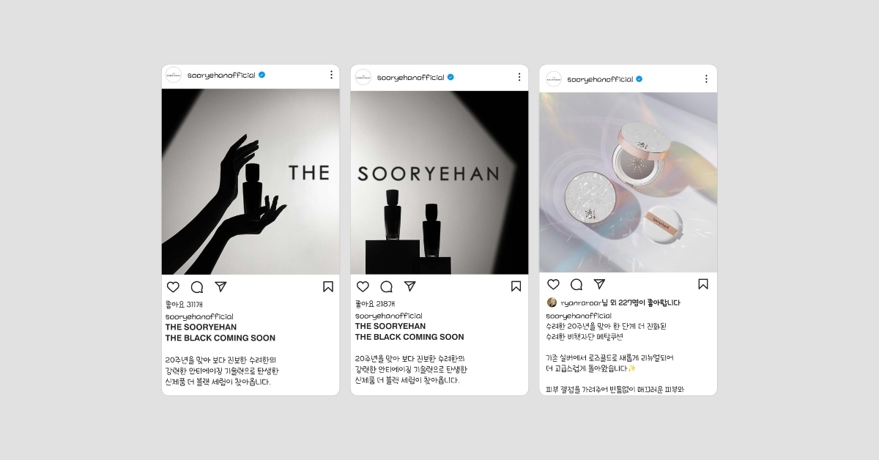Click ryanraroar username in third post likes

pyautogui.click(x=581, y=303)
